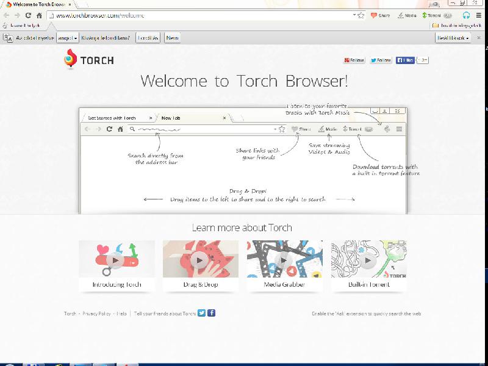Click Enable the 'Ask' extension link
Viewport: 488px width, 366px height.
coord(367,314)
